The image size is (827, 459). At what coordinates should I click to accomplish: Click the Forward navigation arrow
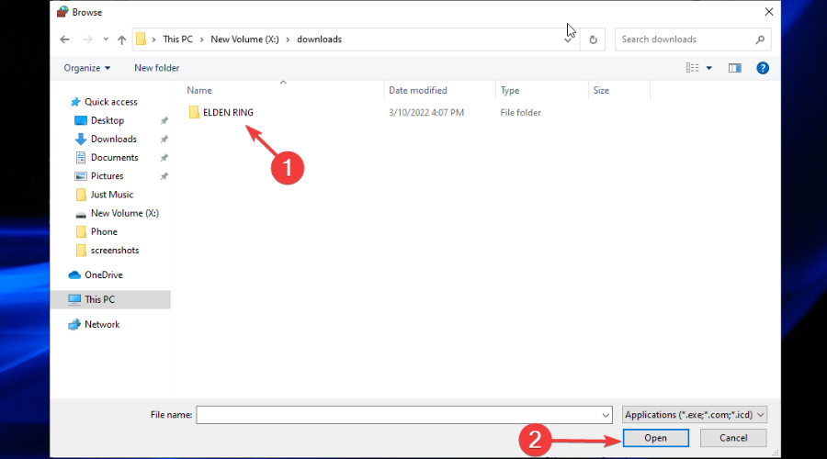click(x=87, y=39)
